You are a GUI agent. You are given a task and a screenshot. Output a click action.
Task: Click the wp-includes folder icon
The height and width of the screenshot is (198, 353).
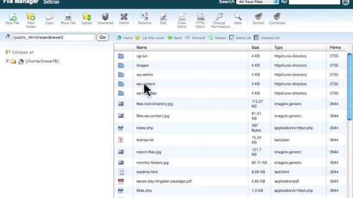pos(121,93)
